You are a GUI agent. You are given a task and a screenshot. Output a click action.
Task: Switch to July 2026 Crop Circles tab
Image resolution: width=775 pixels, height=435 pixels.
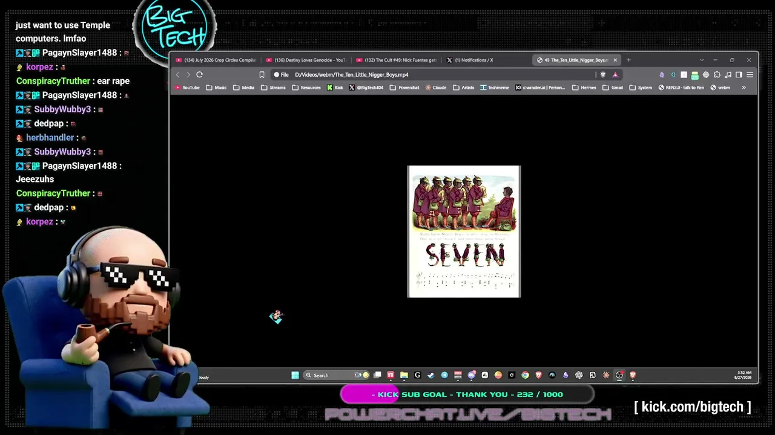pos(216,60)
